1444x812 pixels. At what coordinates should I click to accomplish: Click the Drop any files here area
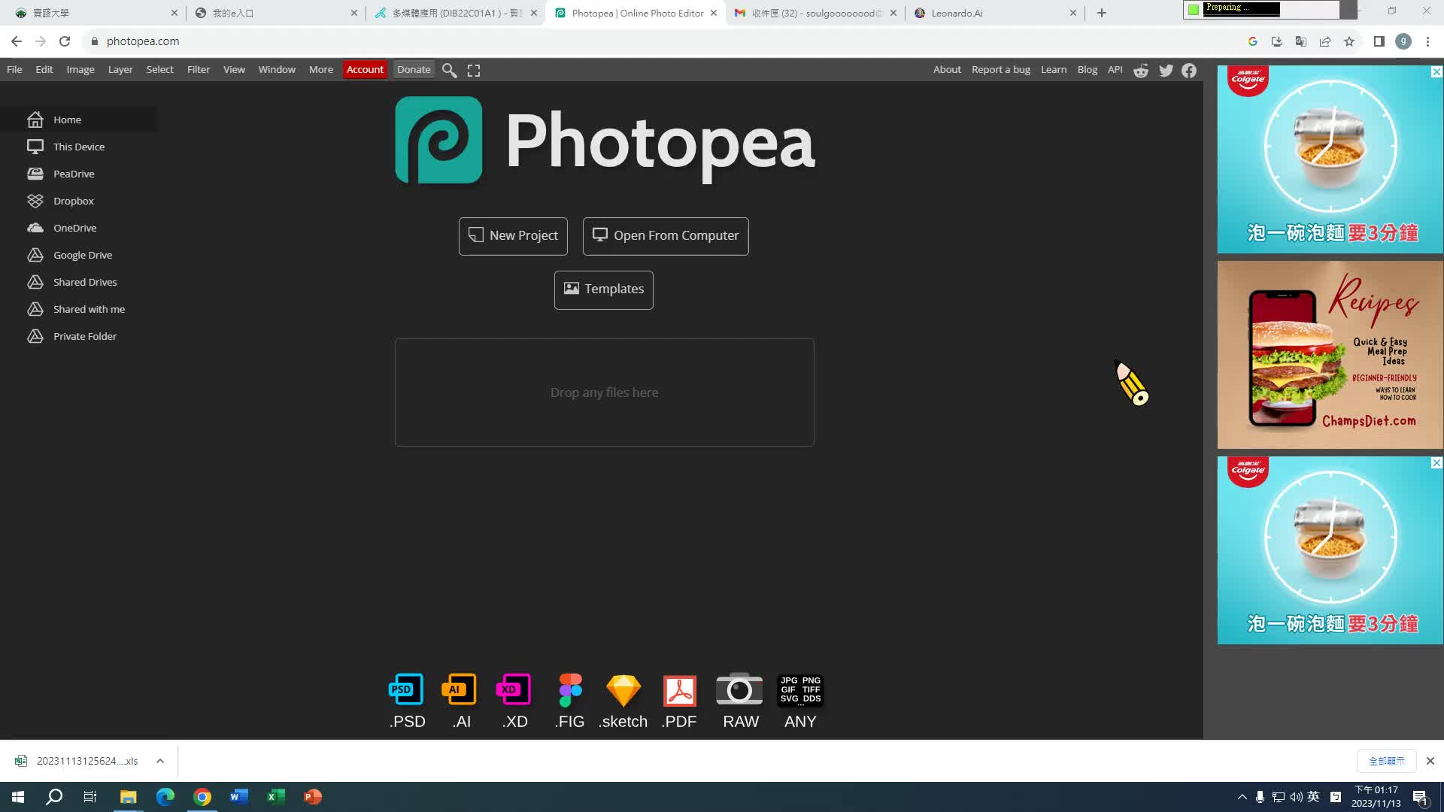(605, 392)
